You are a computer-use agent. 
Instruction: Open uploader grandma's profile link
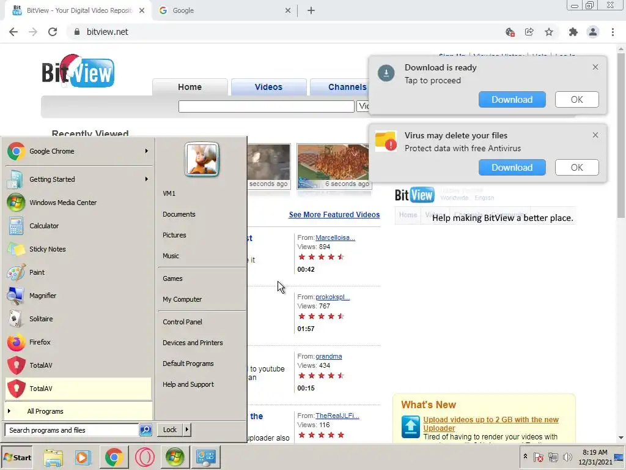[x=328, y=357]
